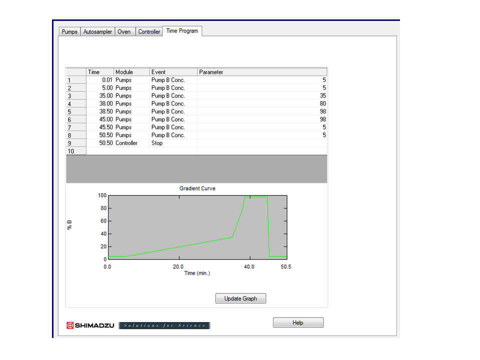Click the Controller module cell in row 9
480x360 pixels.
coord(131,143)
